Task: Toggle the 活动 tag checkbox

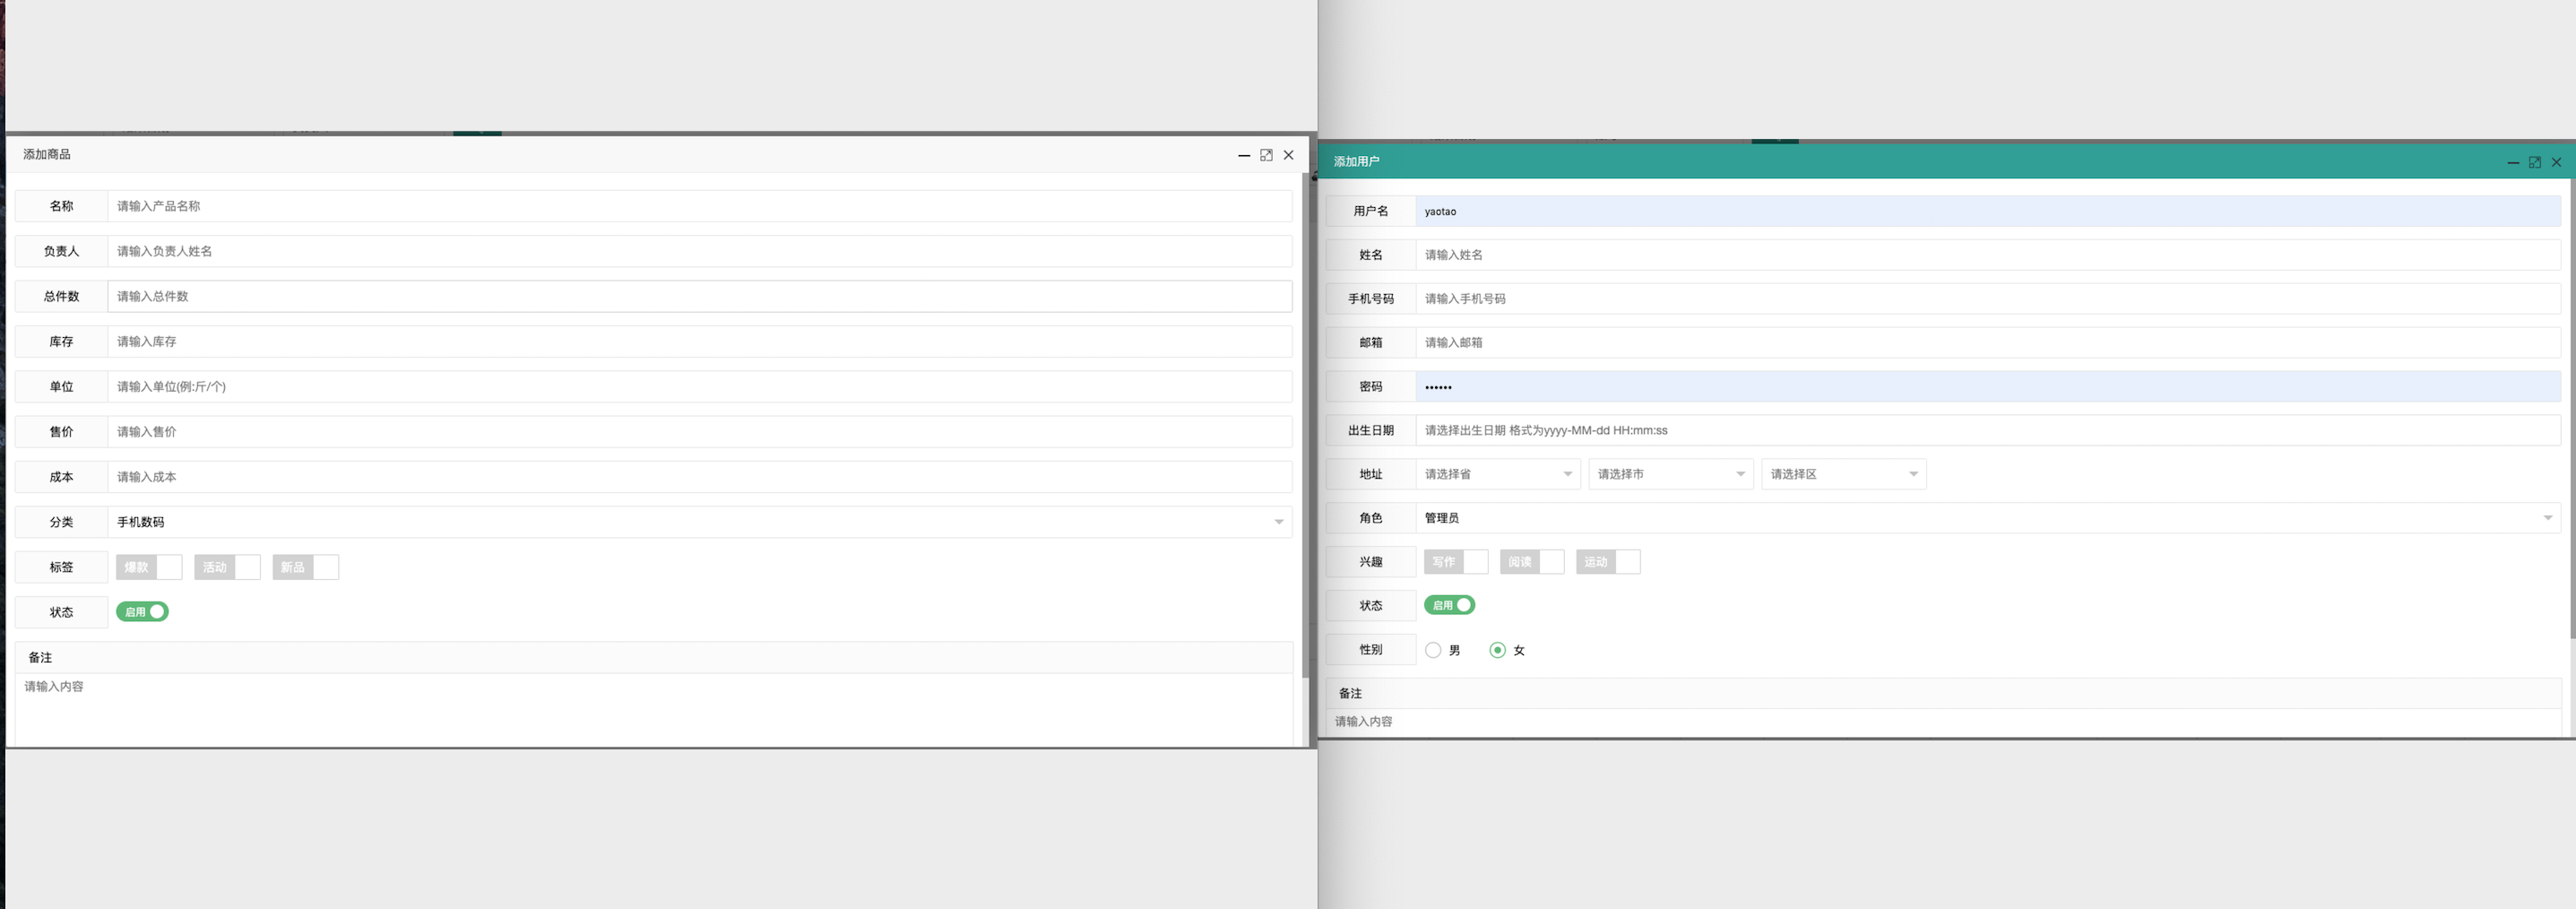Action: [227, 567]
